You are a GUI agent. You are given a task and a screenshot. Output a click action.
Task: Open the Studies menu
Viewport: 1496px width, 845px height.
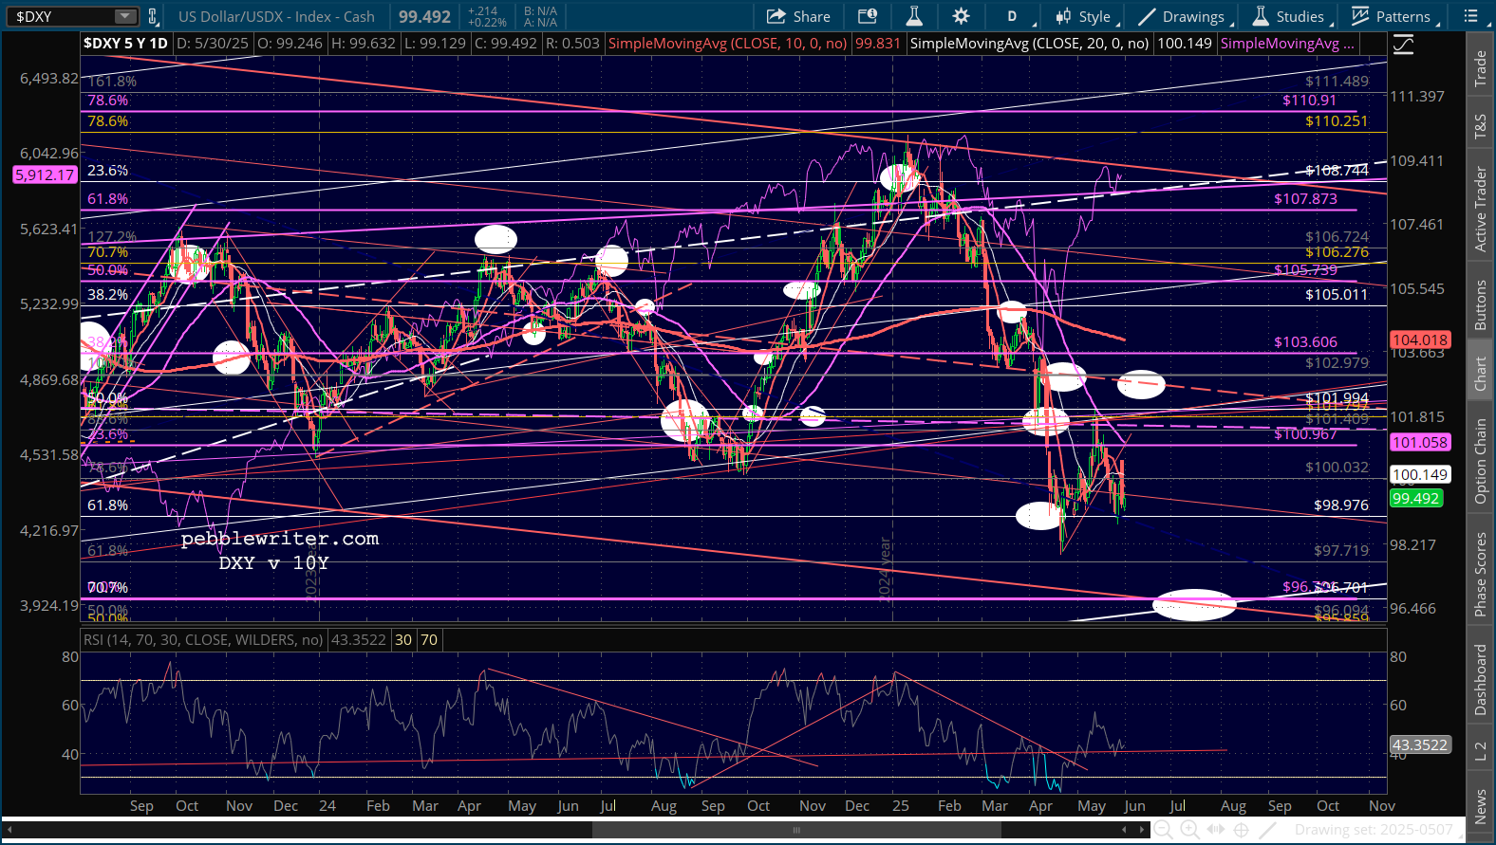[x=1287, y=16]
